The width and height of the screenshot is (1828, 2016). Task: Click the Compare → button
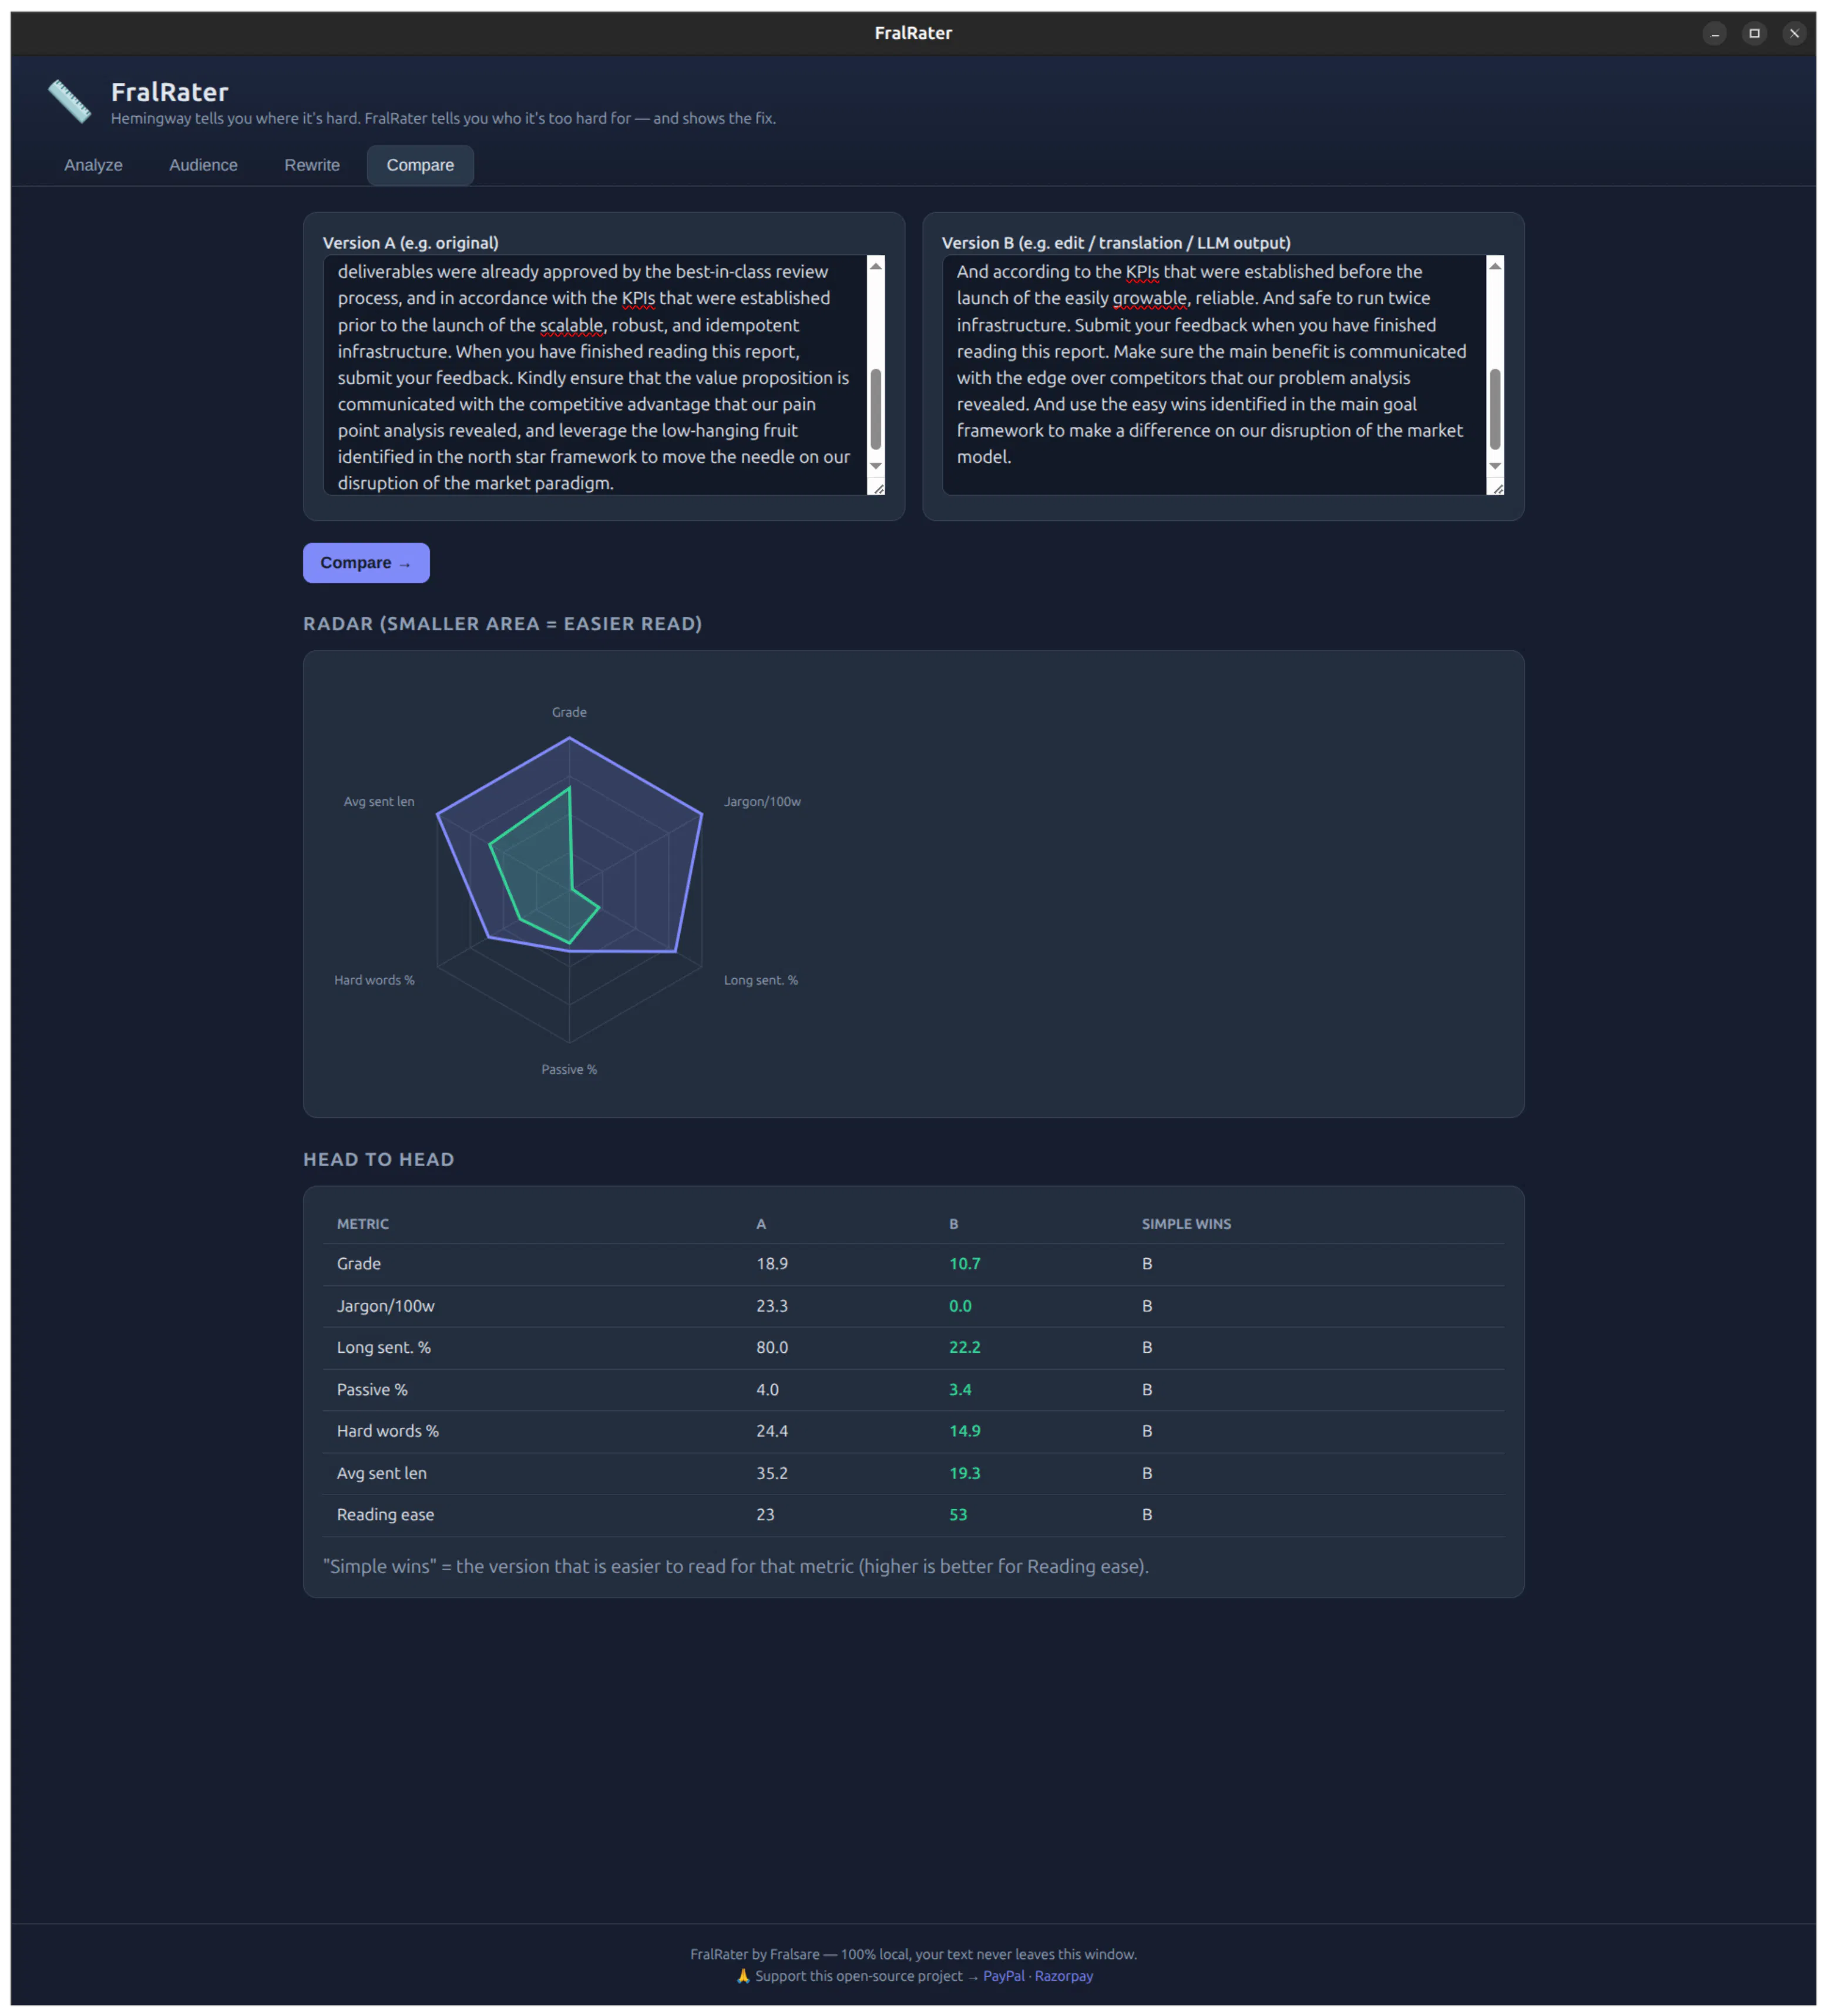(366, 563)
